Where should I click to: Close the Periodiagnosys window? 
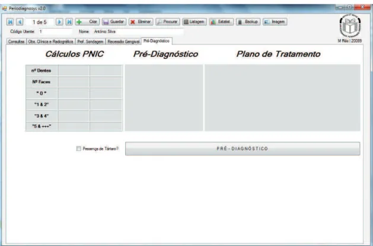click(362, 7)
